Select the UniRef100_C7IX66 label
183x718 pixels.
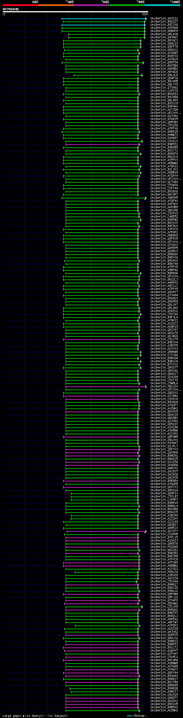(164, 355)
